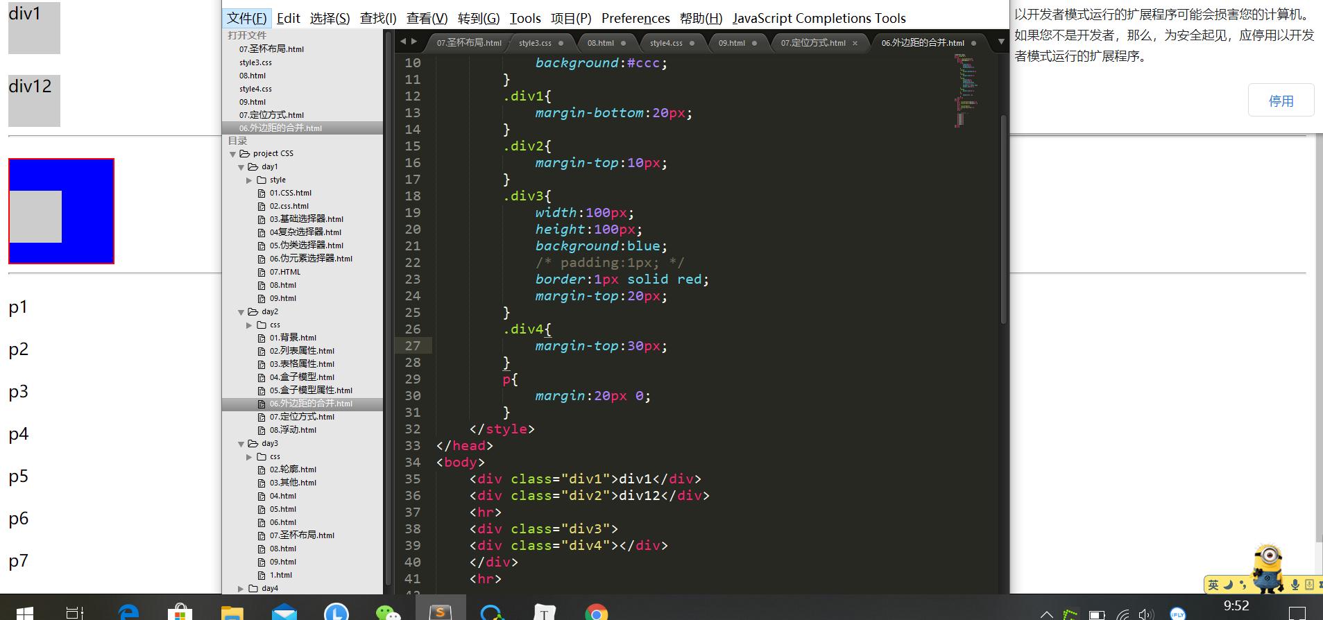Collapse the day2 folder
Image resolution: width=1323 pixels, height=620 pixels.
point(241,312)
